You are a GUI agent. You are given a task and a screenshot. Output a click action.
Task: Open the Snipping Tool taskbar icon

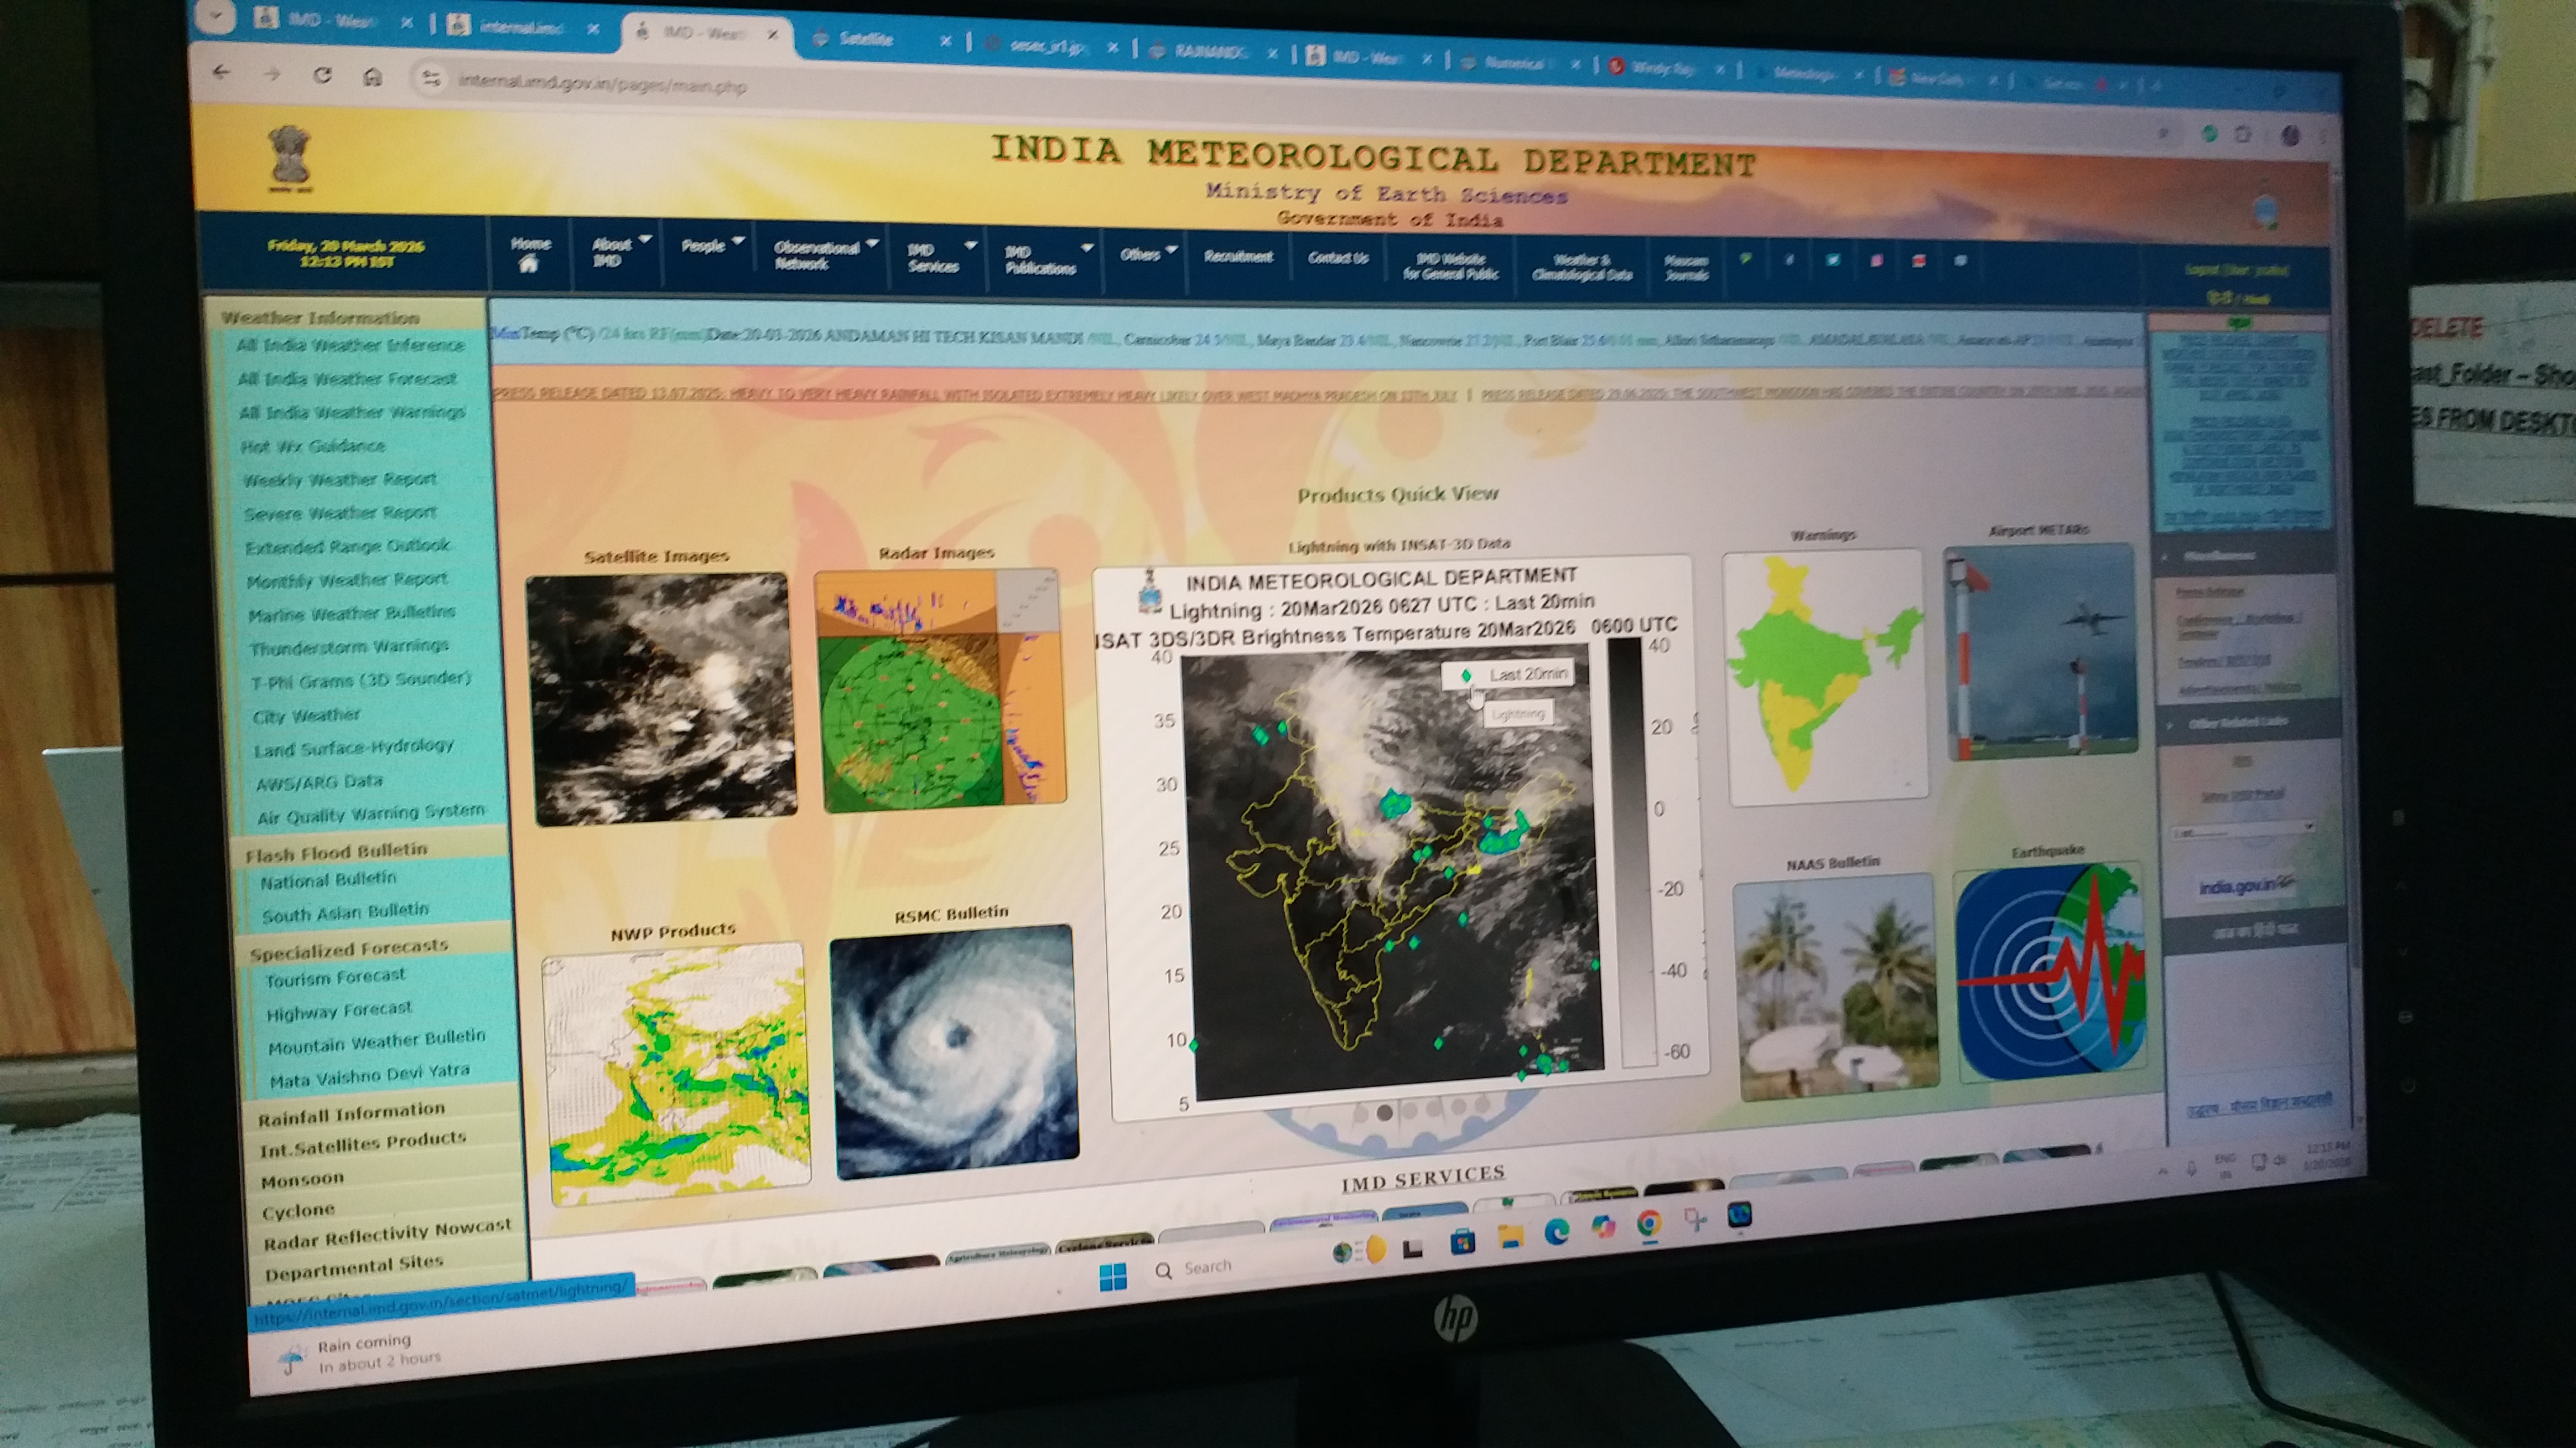point(1696,1219)
